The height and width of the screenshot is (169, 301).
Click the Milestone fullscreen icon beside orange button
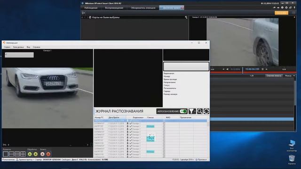[293, 13]
